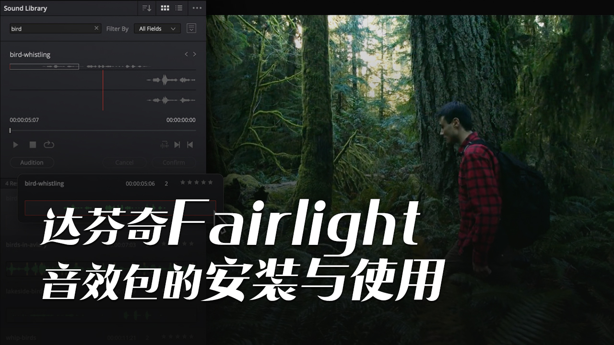Image resolution: width=614 pixels, height=345 pixels.
Task: Click the Confirm button
Action: 174,162
